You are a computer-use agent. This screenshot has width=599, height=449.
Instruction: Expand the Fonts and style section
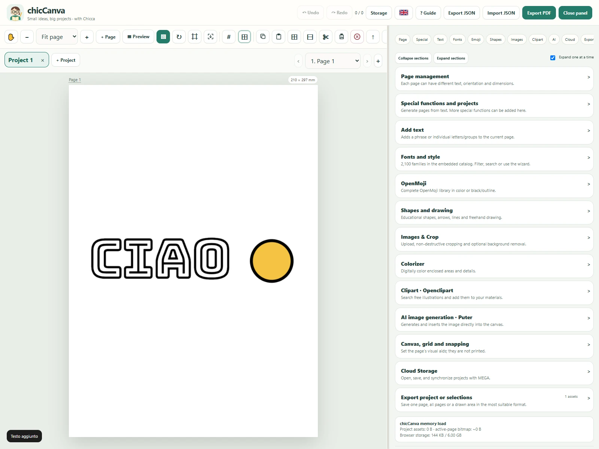[494, 159]
